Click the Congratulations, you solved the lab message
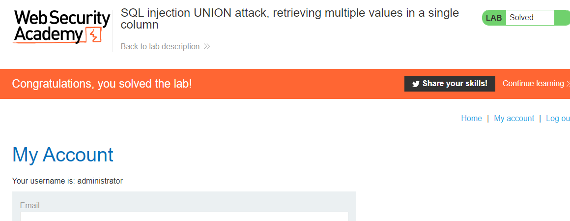570x221 pixels. pos(102,84)
